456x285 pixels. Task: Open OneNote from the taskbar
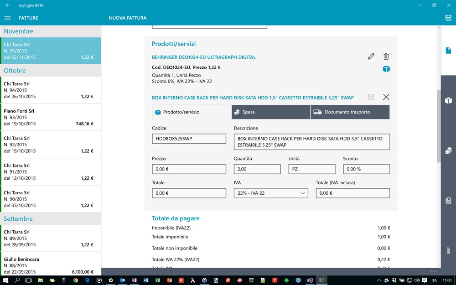pyautogui.click(x=134, y=280)
